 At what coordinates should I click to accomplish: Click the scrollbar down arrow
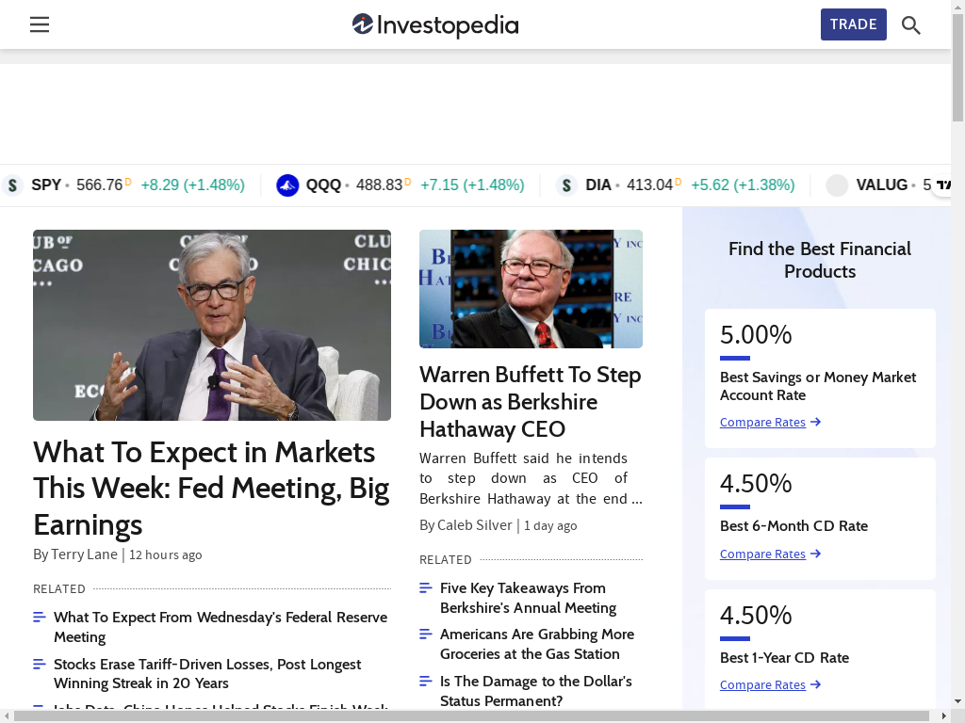pos(957,701)
